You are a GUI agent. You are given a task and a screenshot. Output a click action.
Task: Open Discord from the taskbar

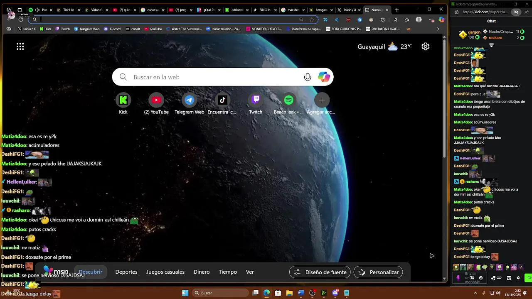point(335,293)
